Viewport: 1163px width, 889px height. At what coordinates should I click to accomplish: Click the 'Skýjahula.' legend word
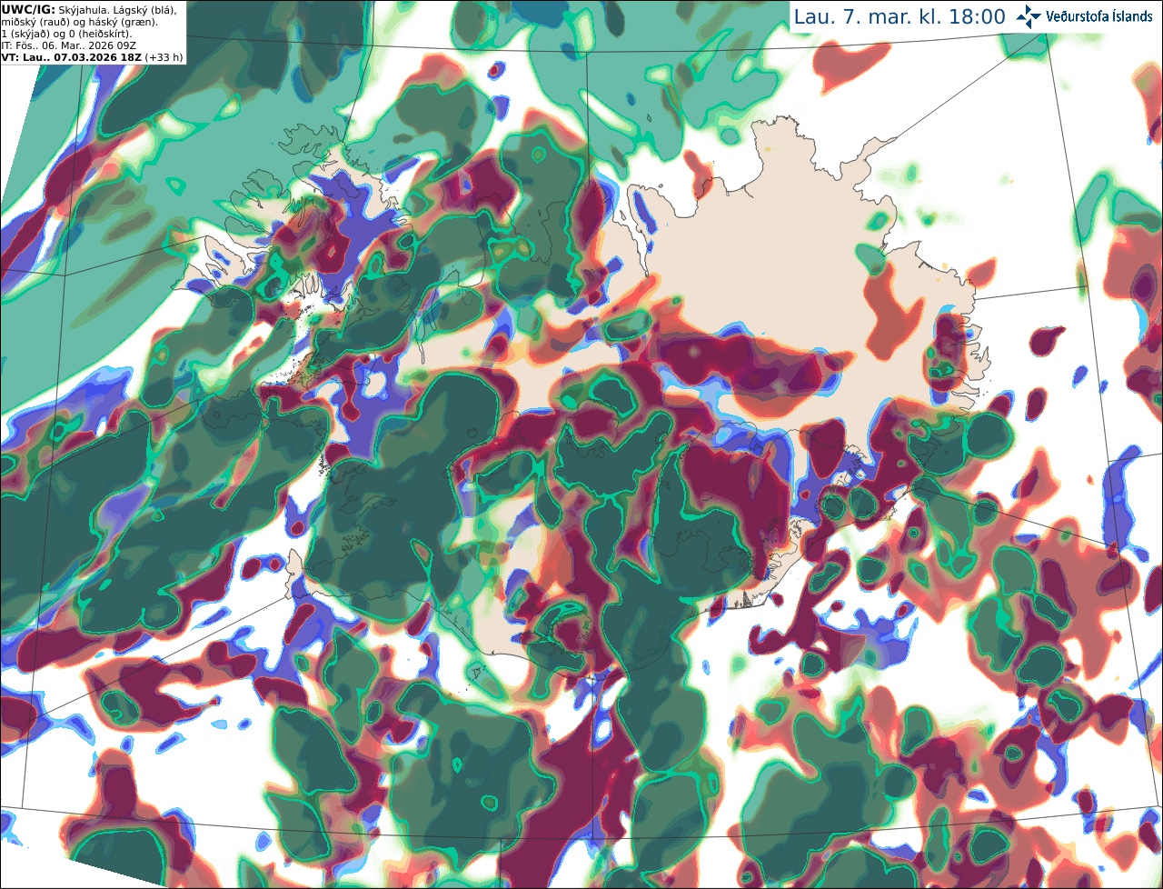(84, 9)
